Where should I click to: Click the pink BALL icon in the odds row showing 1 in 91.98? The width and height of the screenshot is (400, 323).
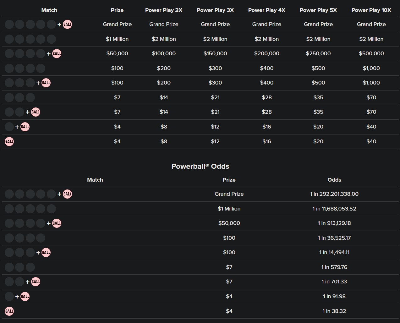click(25, 296)
